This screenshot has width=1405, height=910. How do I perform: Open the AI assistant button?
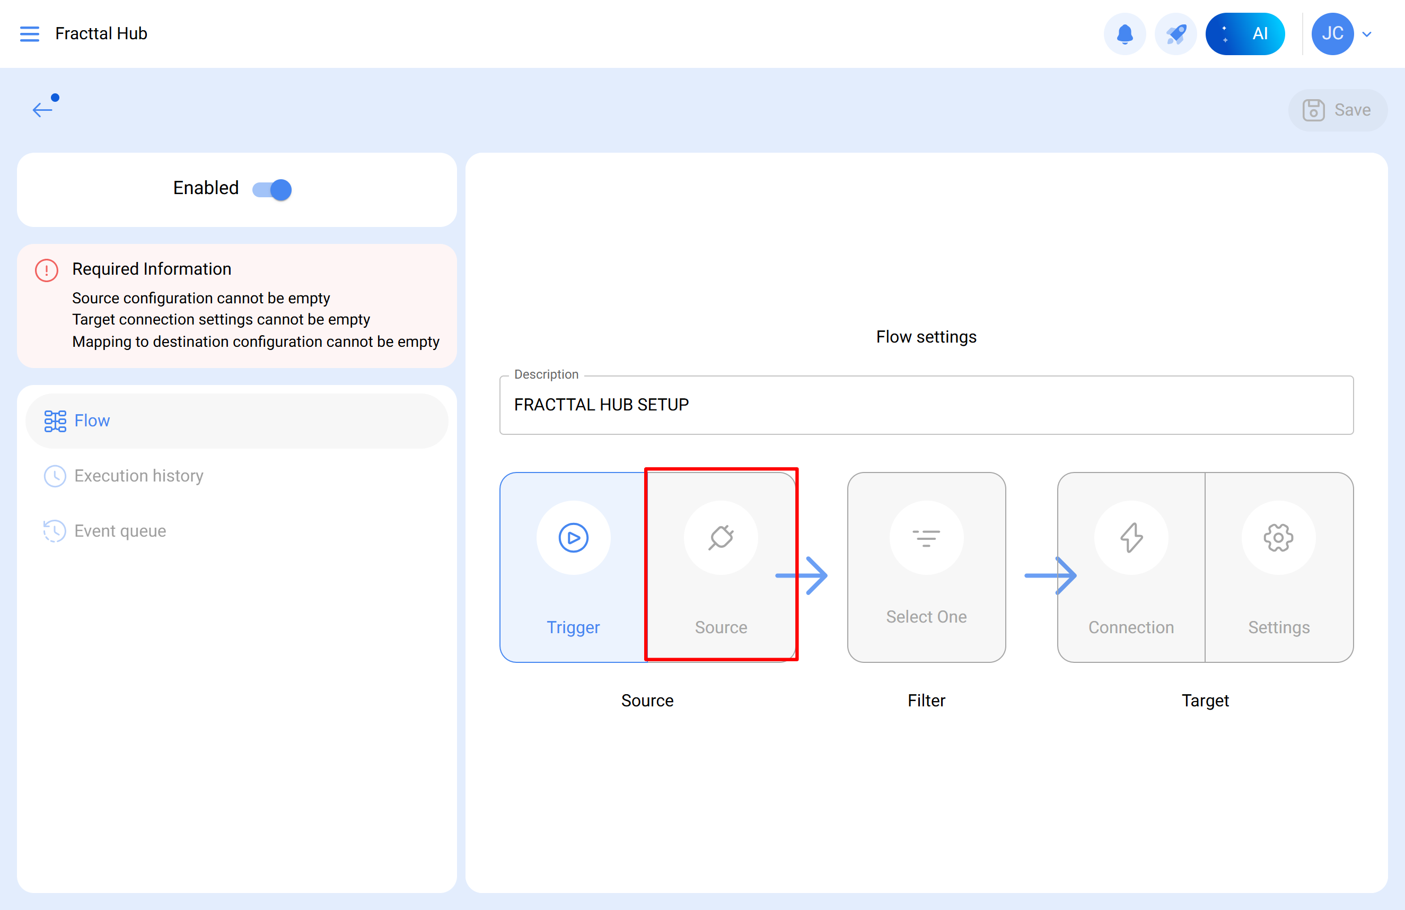pyautogui.click(x=1244, y=33)
